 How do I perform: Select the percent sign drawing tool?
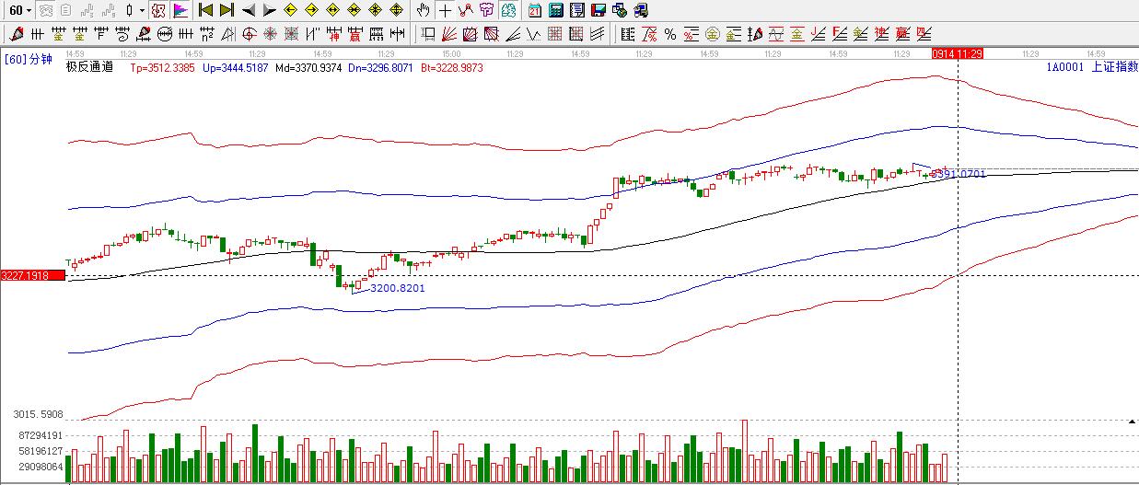click(x=669, y=34)
